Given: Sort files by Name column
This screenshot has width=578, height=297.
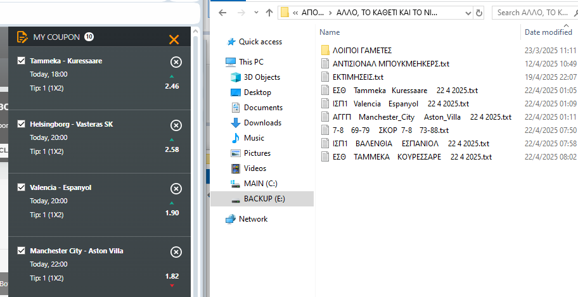Looking at the screenshot, I should coord(330,32).
